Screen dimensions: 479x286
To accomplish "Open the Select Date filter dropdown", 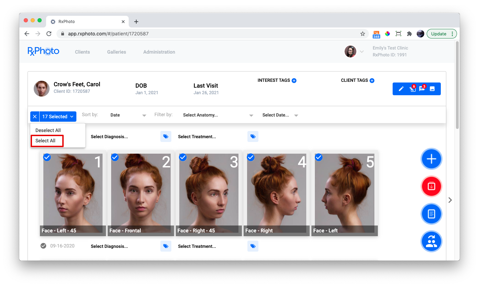I will (280, 115).
